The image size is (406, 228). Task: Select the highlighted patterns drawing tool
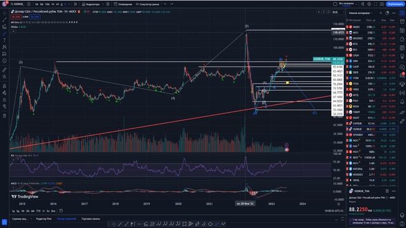click(x=4, y=34)
